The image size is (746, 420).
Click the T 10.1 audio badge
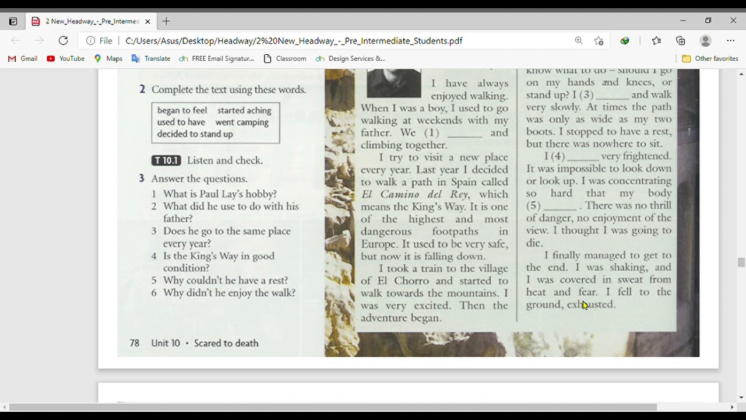coord(166,160)
